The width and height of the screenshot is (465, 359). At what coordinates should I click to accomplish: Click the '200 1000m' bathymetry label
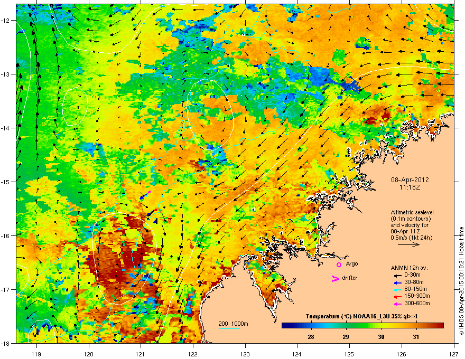(233, 324)
